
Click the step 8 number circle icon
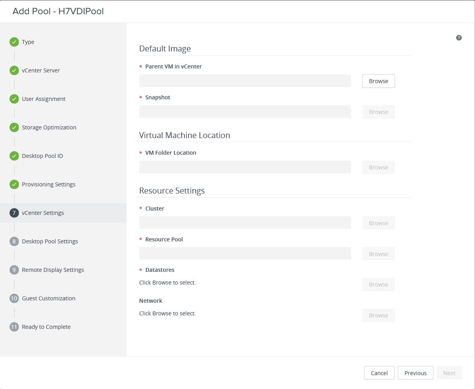[14, 241]
